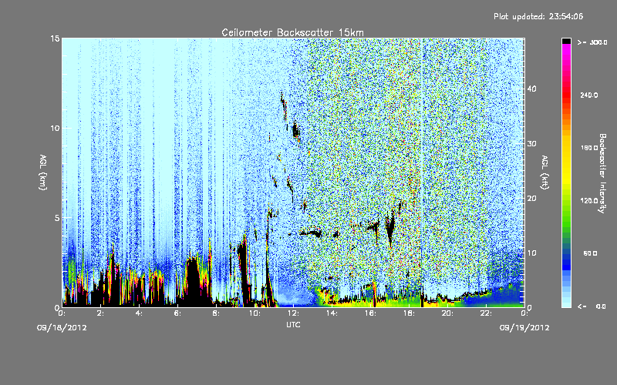Click the "30" kft tick label
The height and width of the screenshot is (385, 617).
(x=531, y=144)
